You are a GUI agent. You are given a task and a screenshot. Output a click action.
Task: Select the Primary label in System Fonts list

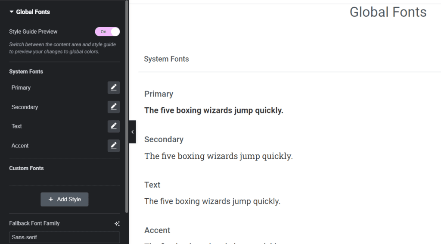(x=21, y=88)
